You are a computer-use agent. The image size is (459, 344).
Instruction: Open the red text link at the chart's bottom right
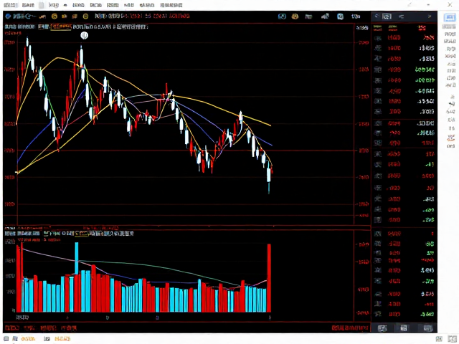tap(349, 328)
